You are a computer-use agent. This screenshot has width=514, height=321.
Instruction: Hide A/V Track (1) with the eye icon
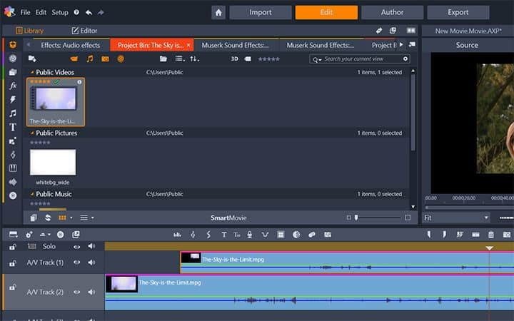tap(76, 263)
